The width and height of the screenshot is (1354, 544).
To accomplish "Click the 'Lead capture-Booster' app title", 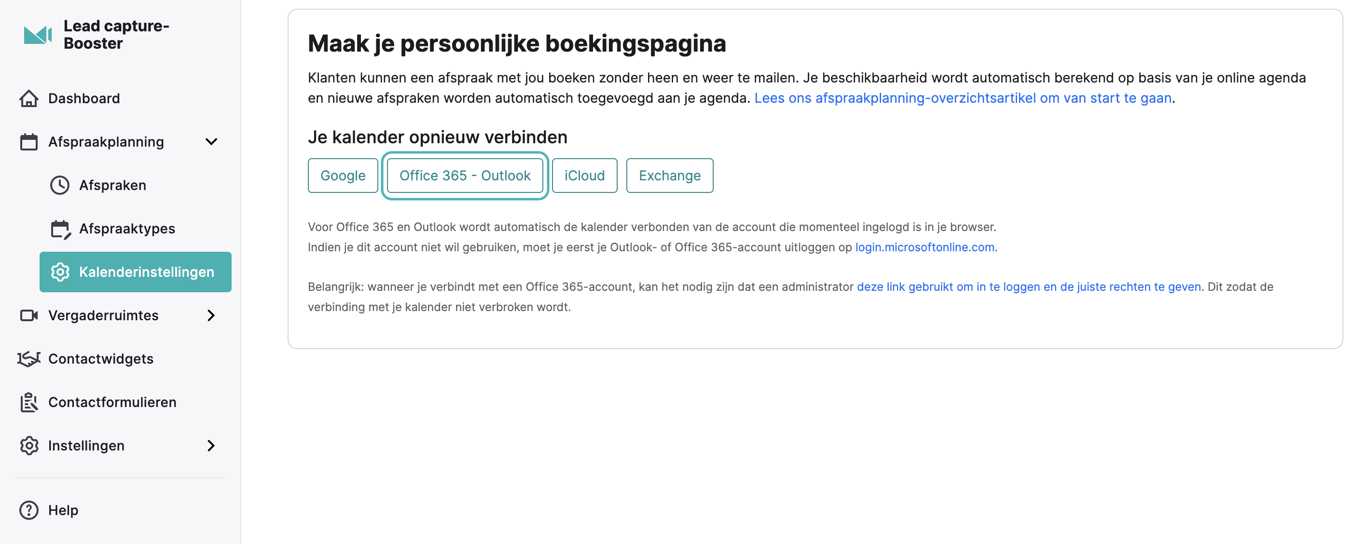I will tap(116, 35).
